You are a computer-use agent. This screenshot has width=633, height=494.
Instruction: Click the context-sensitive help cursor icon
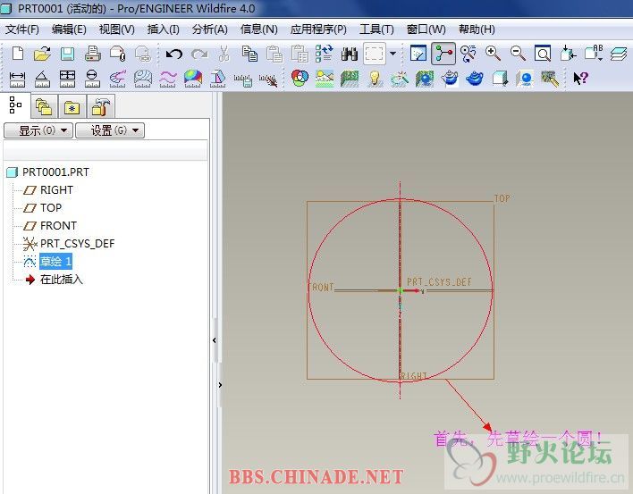(580, 79)
